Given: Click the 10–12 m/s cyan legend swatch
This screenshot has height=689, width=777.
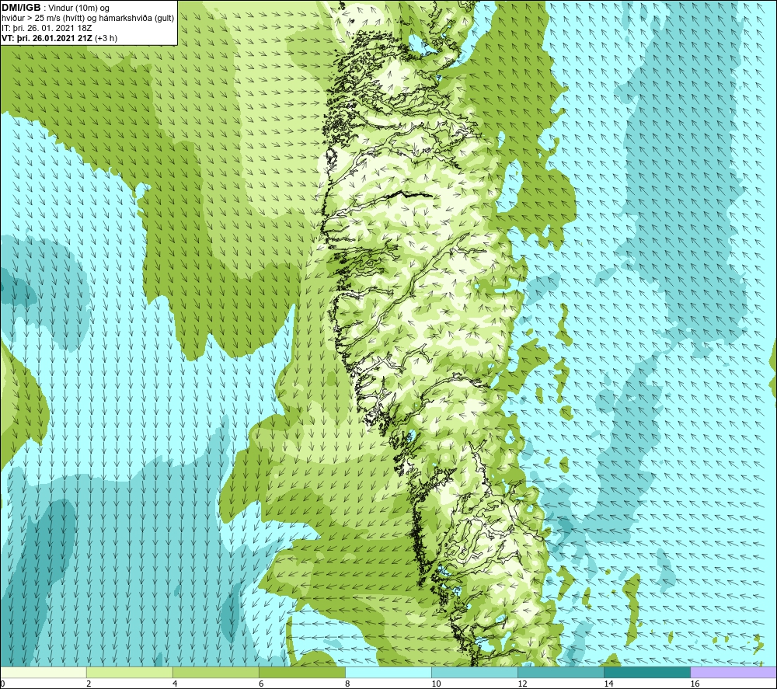Looking at the screenshot, I should tap(474, 673).
